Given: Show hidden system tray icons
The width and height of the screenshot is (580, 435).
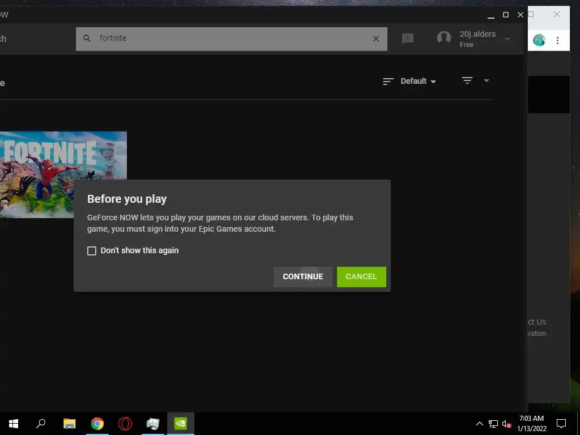Looking at the screenshot, I should coord(479,424).
